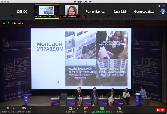Select Роман Шепс... participant tile
The image size is (167, 114).
pyautogui.click(x=96, y=11)
